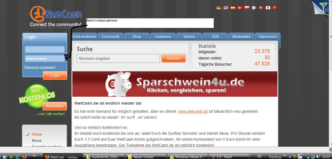Switch to INetCash Firefox taskbar button

(x=63, y=157)
